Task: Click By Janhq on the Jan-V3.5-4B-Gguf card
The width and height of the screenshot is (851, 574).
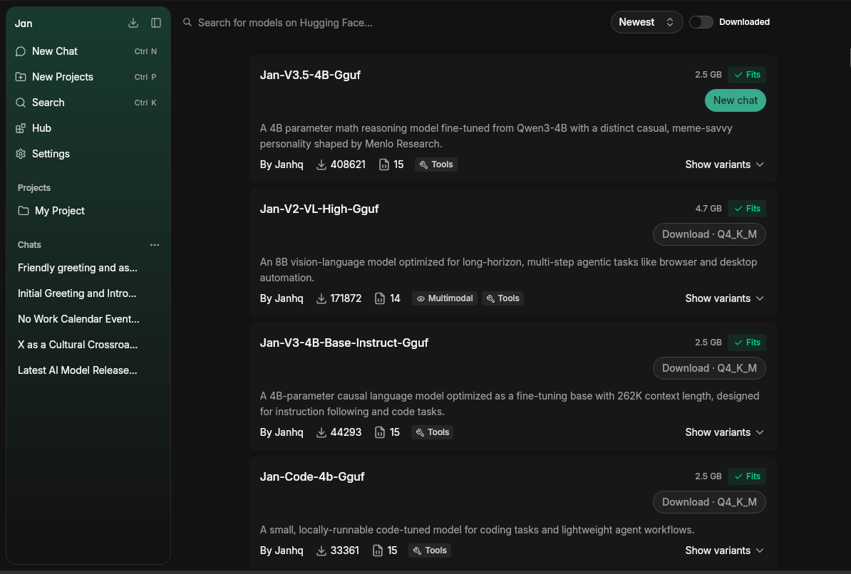Action: tap(282, 165)
